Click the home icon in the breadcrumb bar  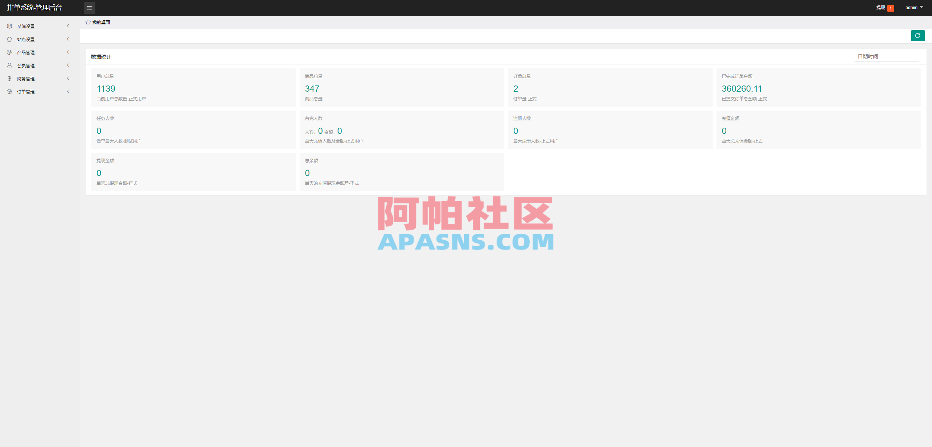[88, 22]
